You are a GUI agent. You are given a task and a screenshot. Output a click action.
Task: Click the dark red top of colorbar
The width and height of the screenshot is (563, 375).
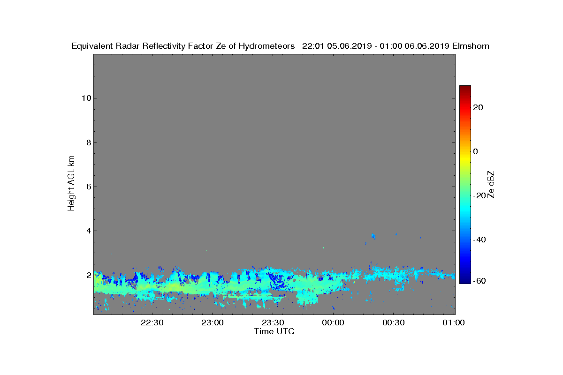coord(465,88)
